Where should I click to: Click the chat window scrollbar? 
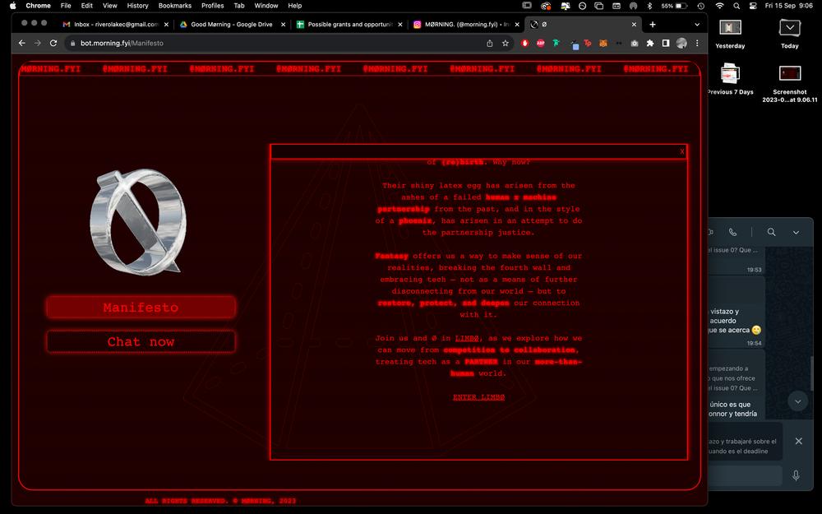point(811,373)
